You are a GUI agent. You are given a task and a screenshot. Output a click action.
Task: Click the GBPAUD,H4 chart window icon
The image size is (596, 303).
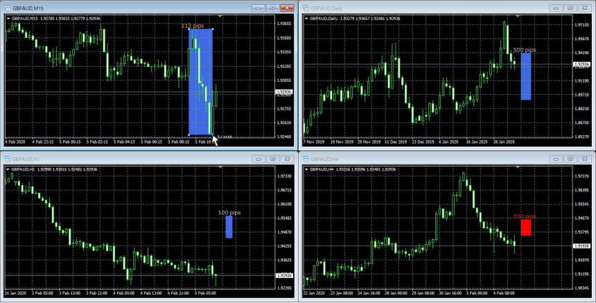pos(306,159)
